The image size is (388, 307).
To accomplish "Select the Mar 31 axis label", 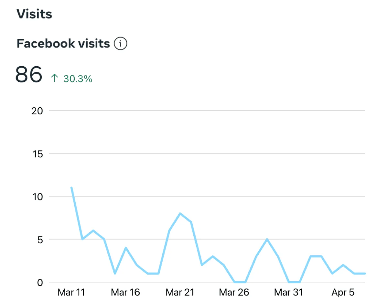I will [289, 292].
